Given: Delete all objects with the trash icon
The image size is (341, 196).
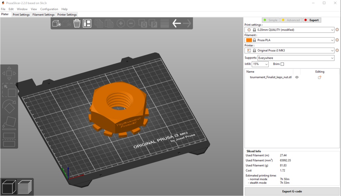Looking at the screenshot, I should pyautogui.click(x=77, y=24).
